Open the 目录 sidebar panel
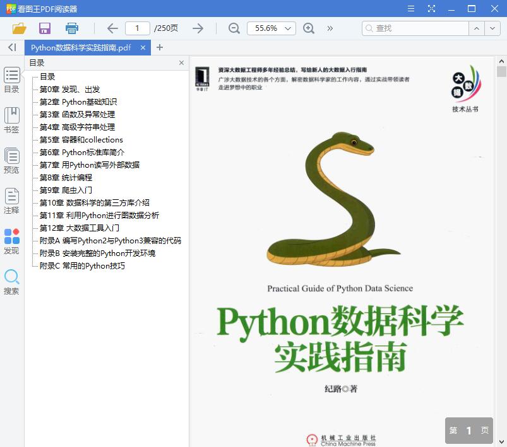507x447 pixels. click(11, 80)
